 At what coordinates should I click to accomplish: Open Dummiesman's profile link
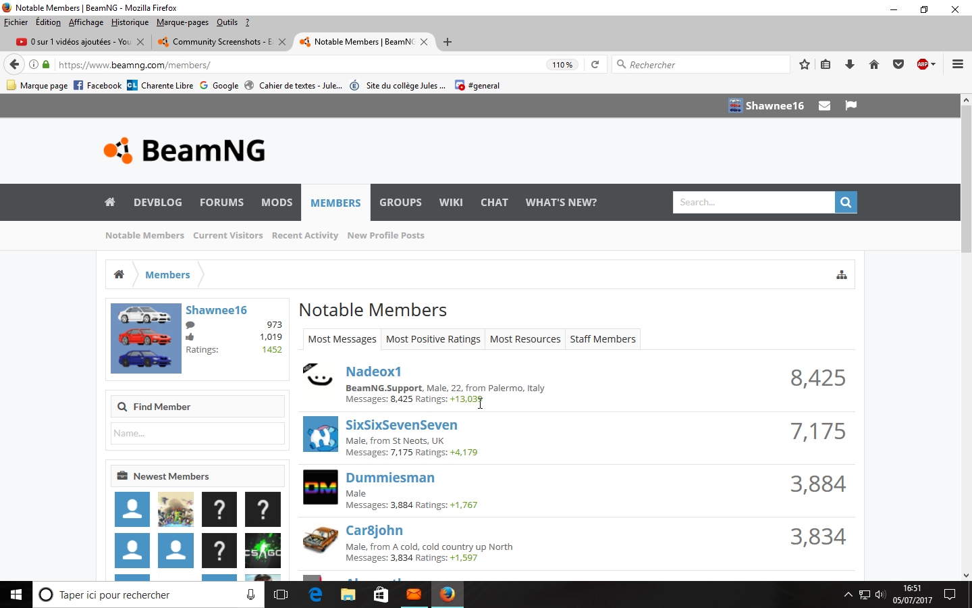tap(390, 478)
